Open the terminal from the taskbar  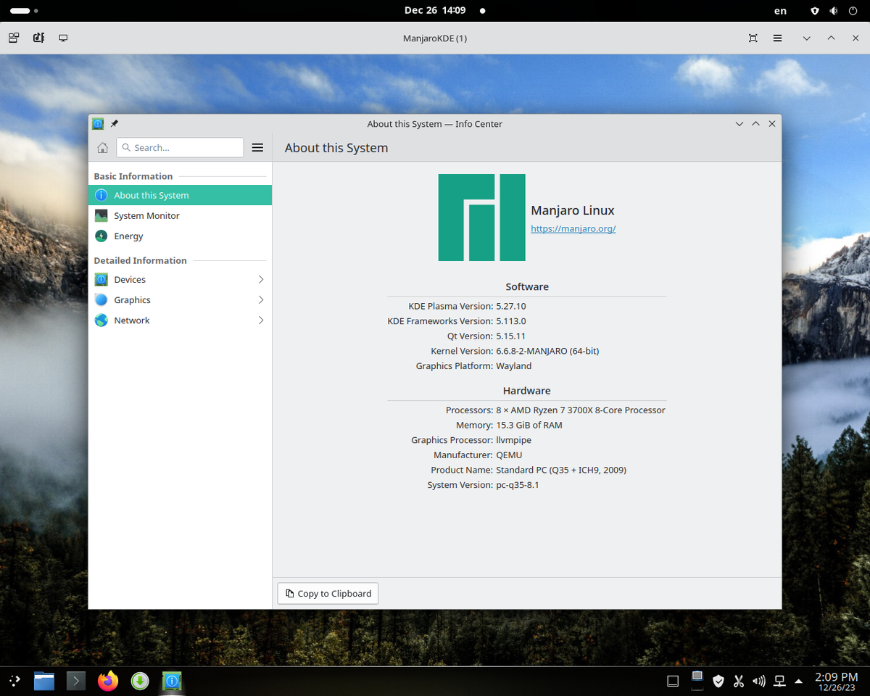76,681
